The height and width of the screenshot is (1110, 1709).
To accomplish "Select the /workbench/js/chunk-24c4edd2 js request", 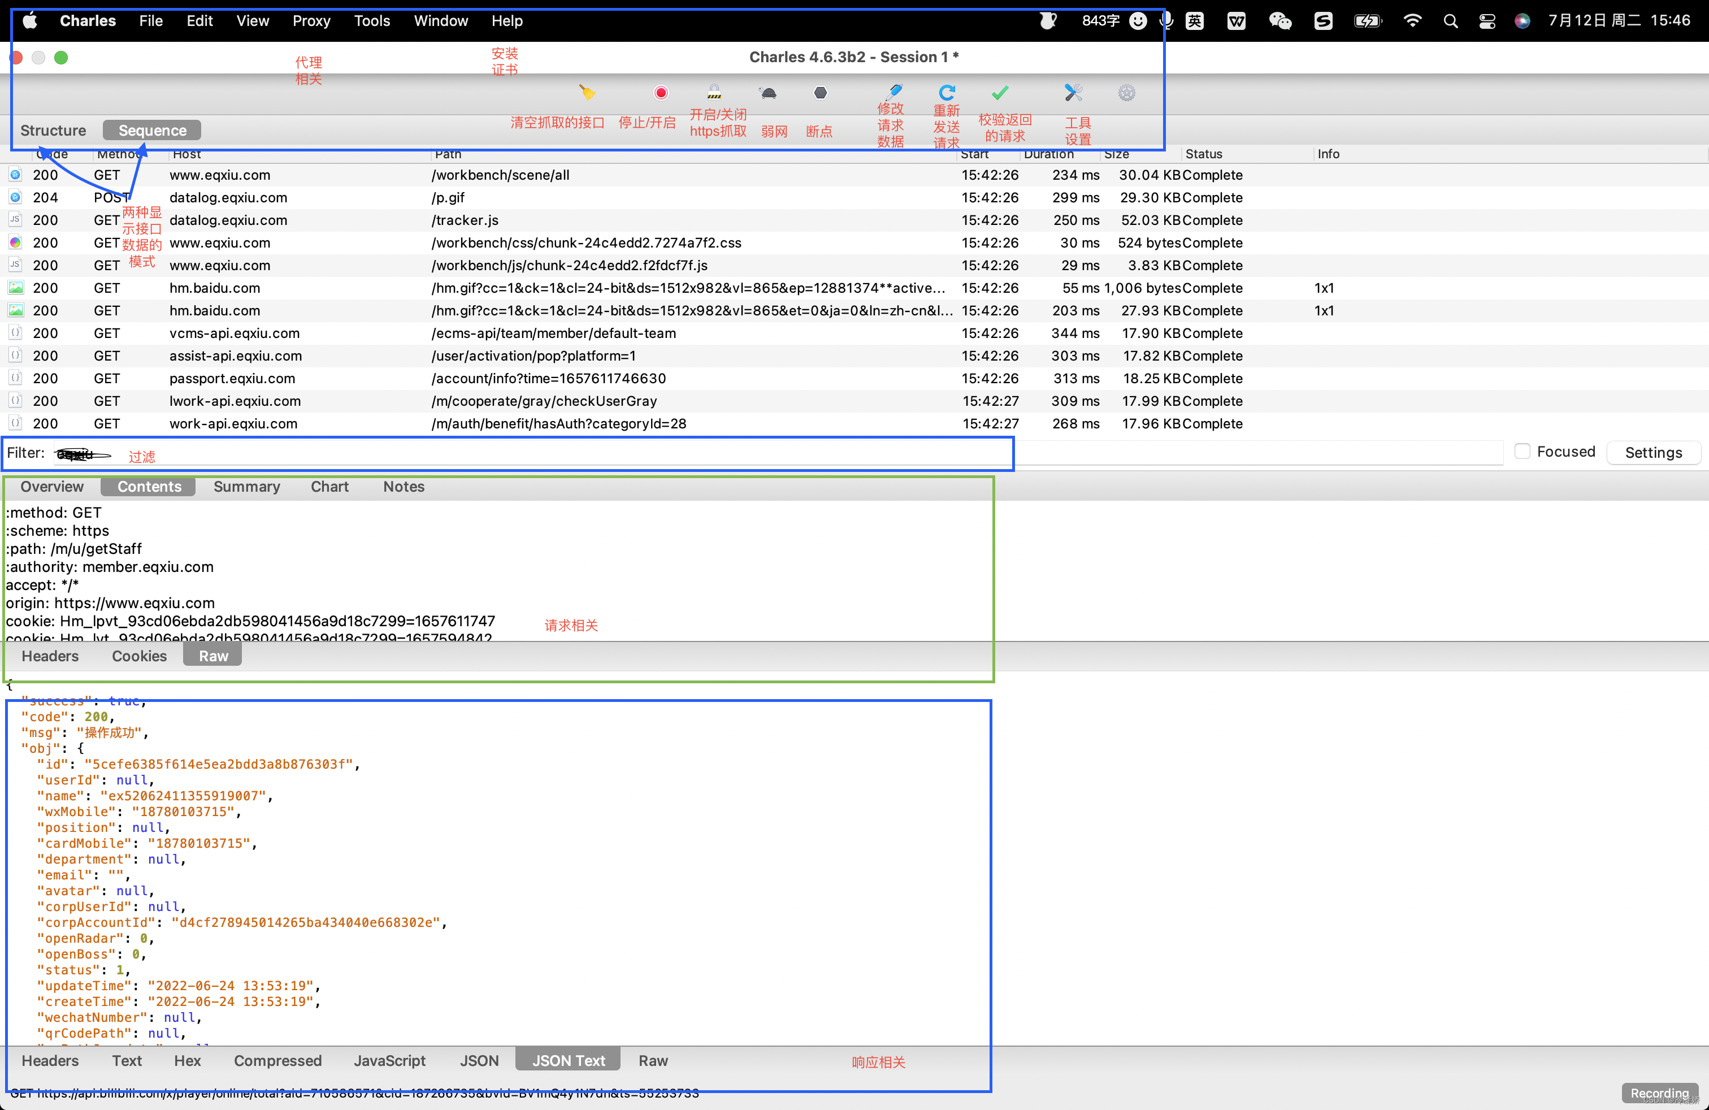I will point(854,265).
